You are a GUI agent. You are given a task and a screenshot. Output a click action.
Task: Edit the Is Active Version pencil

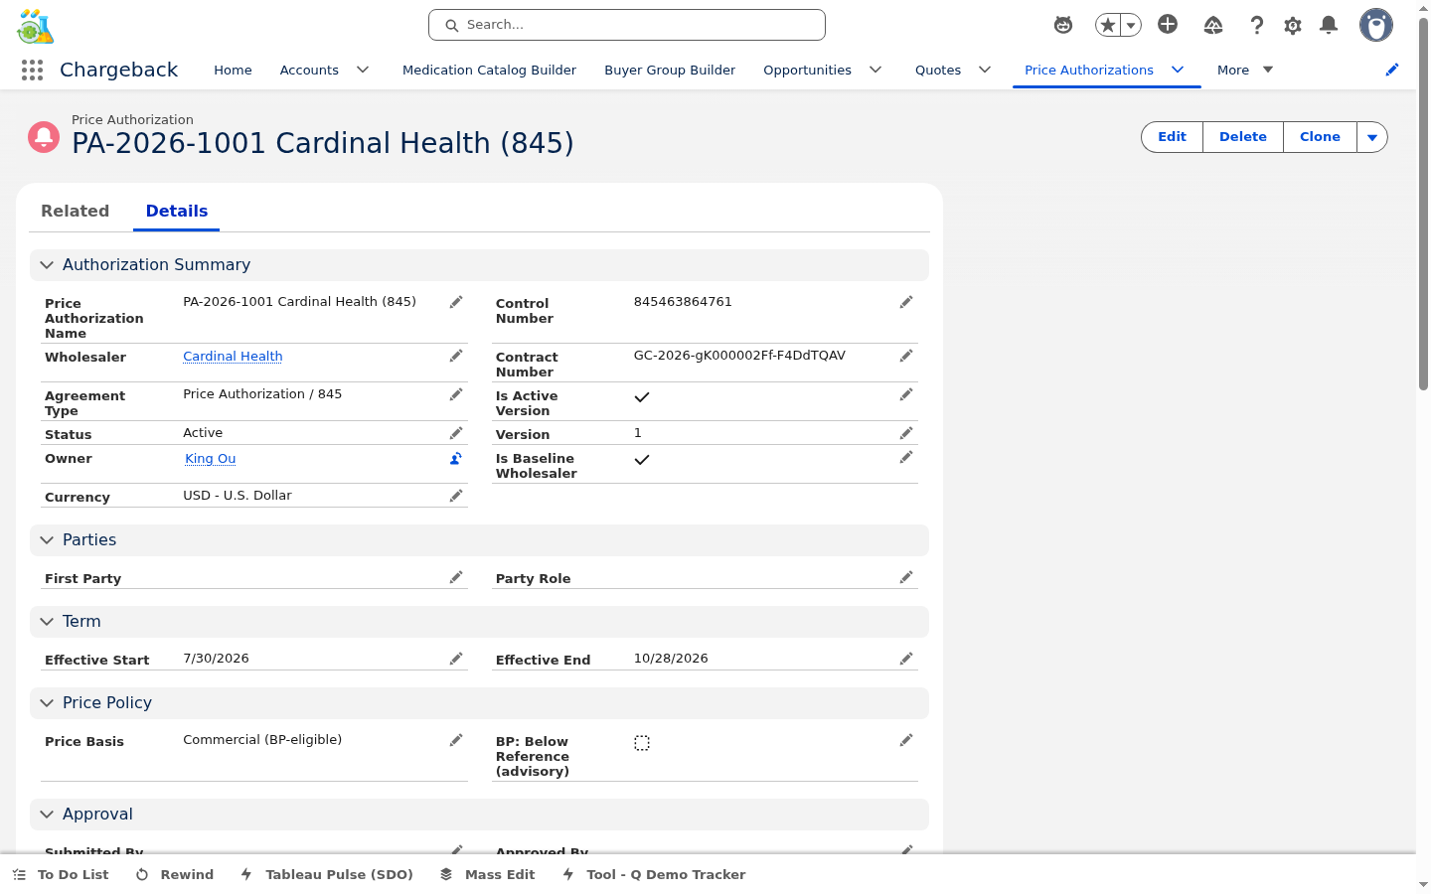(906, 394)
